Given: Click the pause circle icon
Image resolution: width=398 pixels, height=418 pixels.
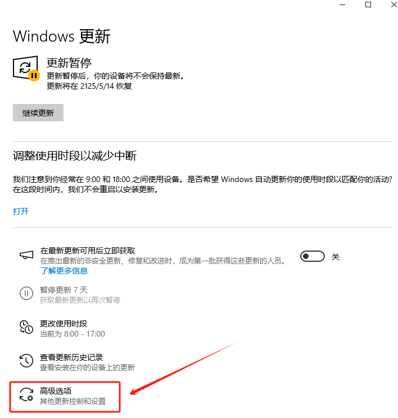Looking at the screenshot, I should click(26, 293).
